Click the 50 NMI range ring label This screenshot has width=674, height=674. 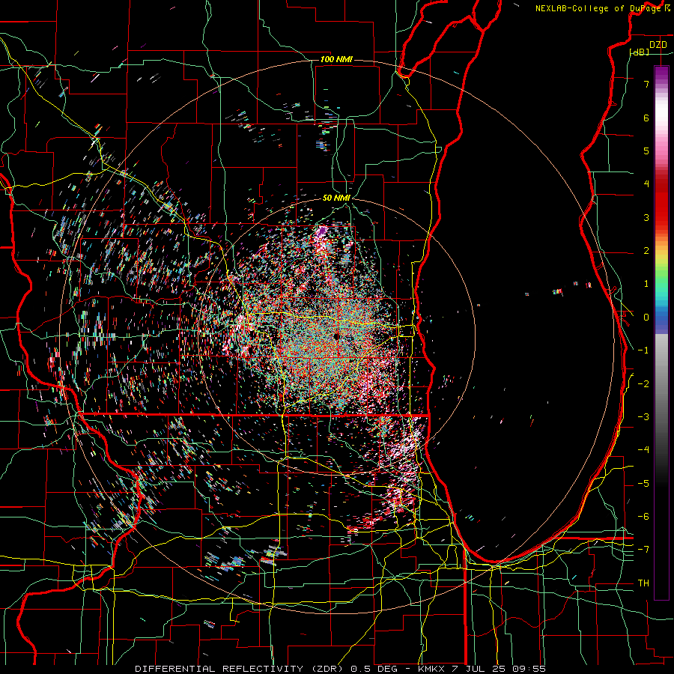[x=336, y=198]
